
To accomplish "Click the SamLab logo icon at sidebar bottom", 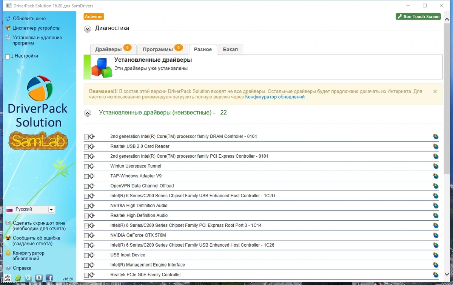I will [7, 278].
